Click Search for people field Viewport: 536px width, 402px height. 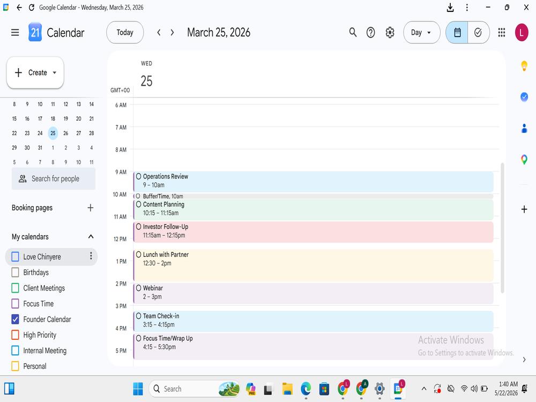point(54,179)
